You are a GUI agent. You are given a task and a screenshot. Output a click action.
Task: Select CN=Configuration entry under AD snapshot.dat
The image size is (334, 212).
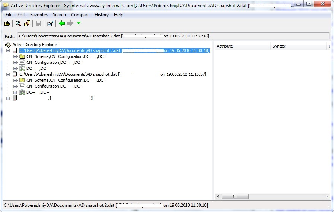(54, 86)
